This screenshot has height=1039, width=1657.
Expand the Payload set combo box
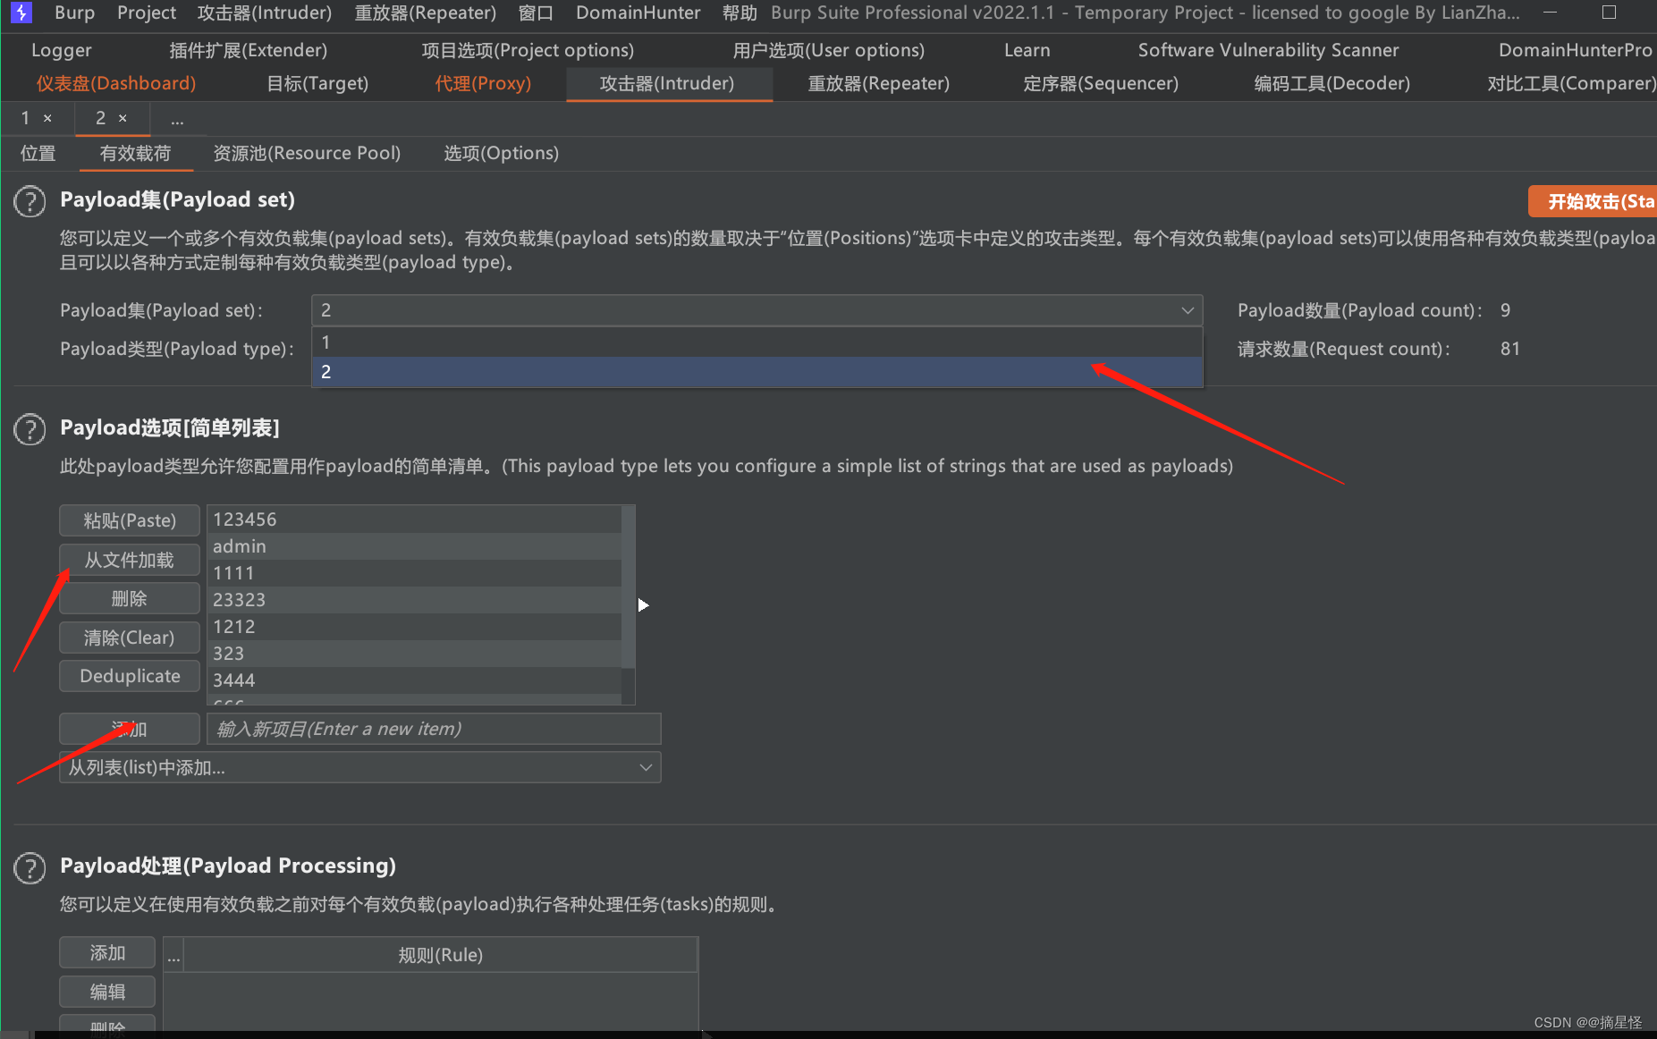(757, 310)
